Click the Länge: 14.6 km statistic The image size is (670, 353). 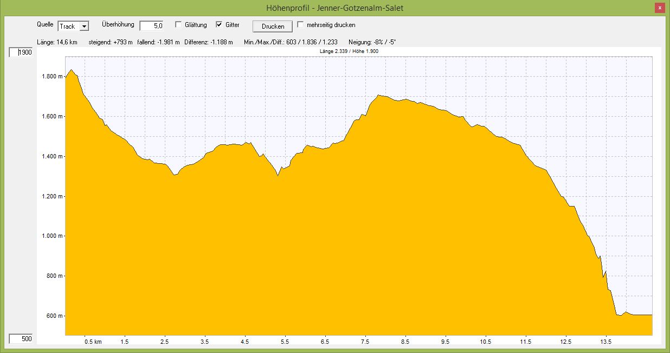[57, 42]
